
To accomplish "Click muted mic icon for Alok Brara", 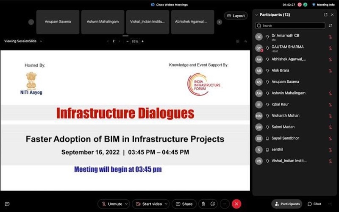I will point(331,70).
